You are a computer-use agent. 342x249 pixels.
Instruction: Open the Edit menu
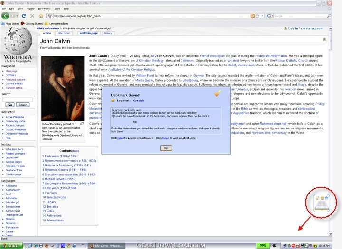(x=11, y=9)
